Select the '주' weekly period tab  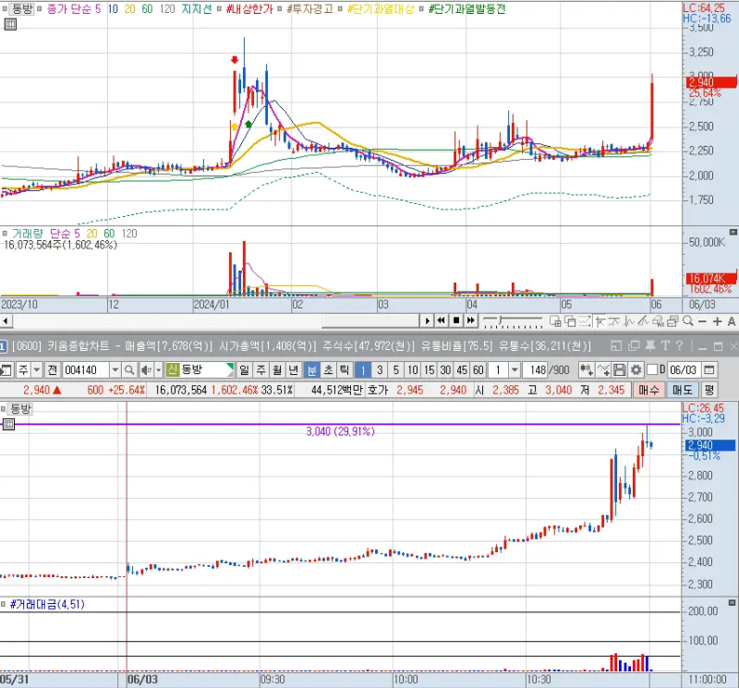pos(260,370)
